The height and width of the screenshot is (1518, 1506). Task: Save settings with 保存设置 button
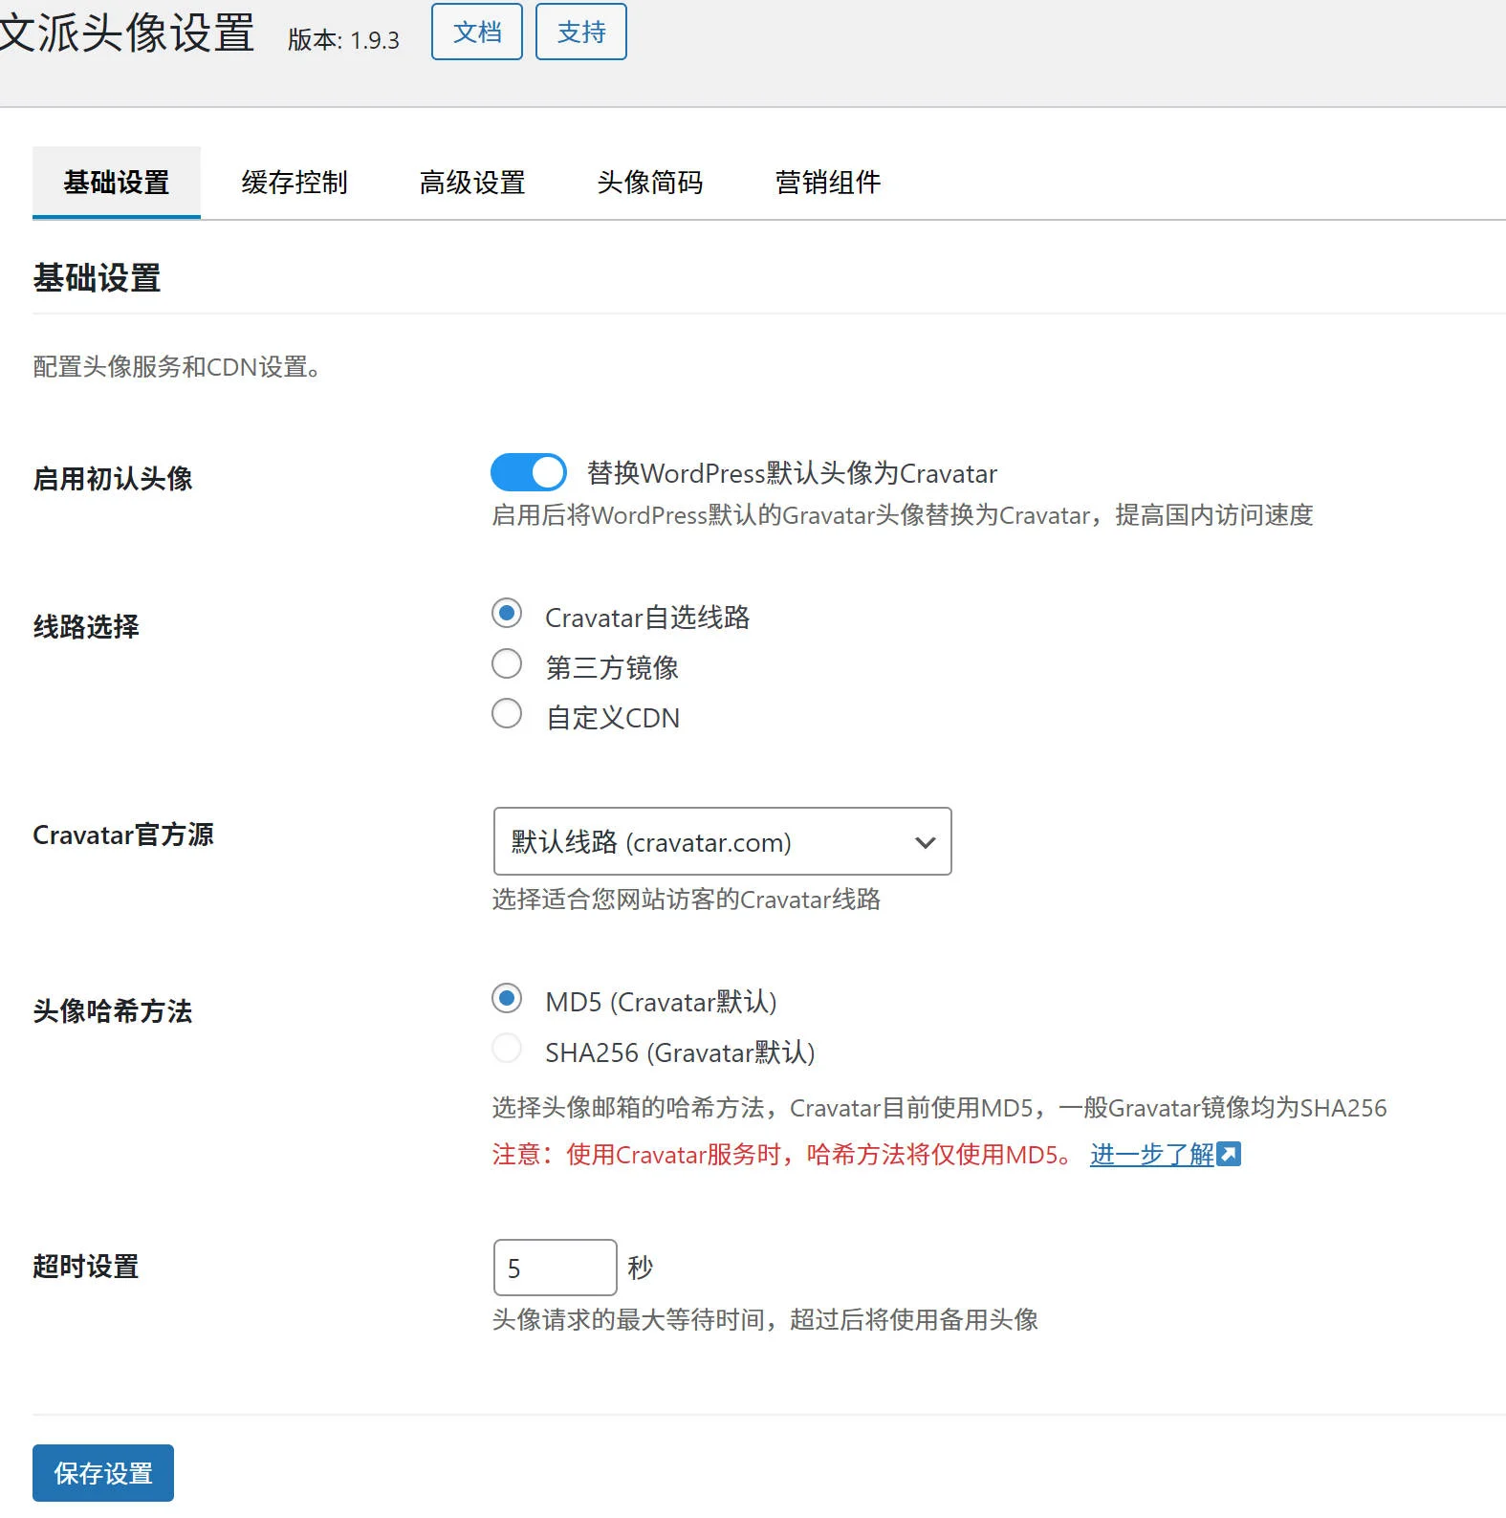point(103,1473)
